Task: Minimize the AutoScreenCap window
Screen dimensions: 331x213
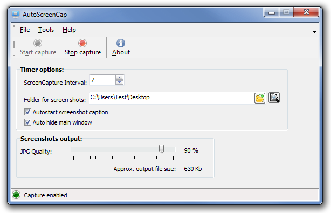Action: coord(272,12)
